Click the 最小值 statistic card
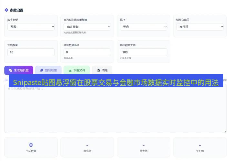232x161 pixels. (87, 147)
